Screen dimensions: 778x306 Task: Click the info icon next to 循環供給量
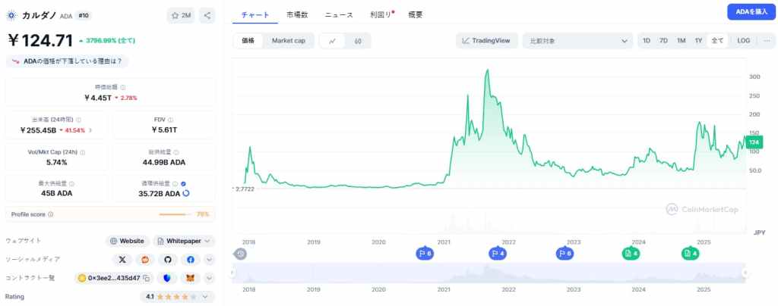point(176,183)
